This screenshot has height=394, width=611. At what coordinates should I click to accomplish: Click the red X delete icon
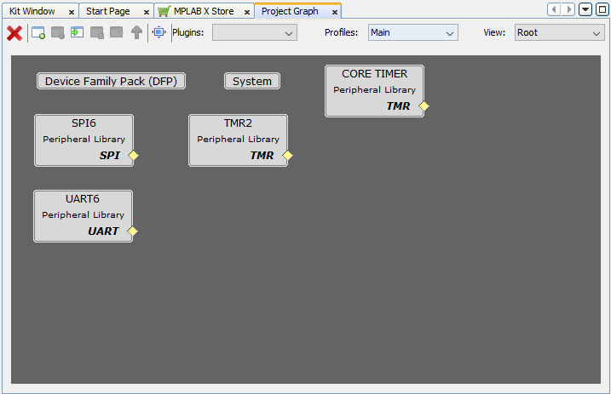tap(14, 33)
